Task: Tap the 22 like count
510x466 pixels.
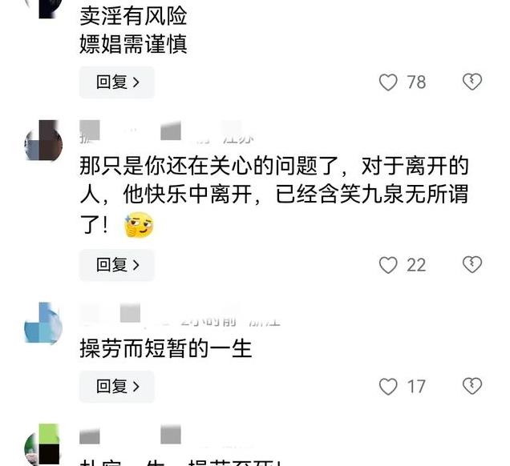Action: click(416, 265)
